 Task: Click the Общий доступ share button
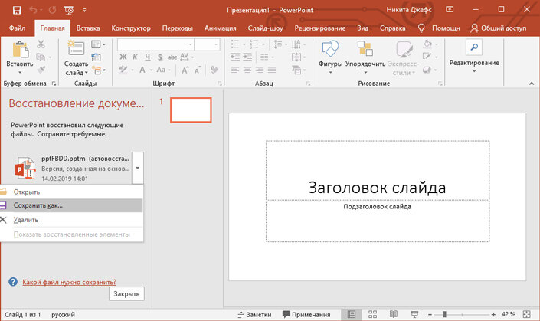(x=499, y=28)
